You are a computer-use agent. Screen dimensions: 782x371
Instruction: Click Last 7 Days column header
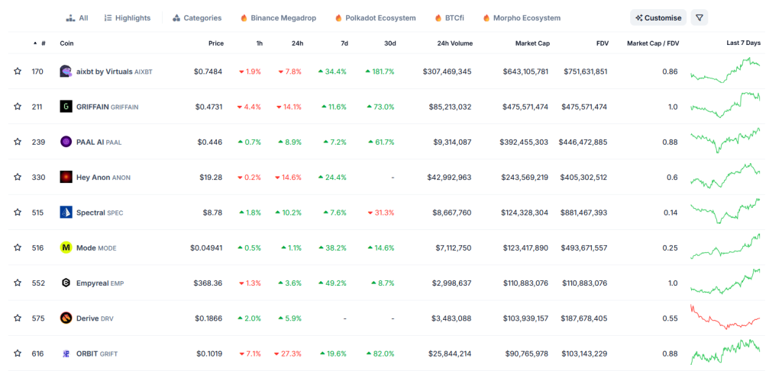click(x=744, y=43)
